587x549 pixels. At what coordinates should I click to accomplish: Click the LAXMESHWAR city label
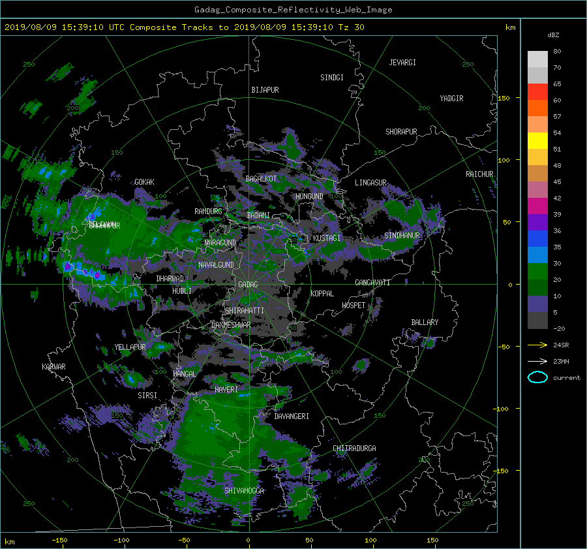(x=231, y=325)
